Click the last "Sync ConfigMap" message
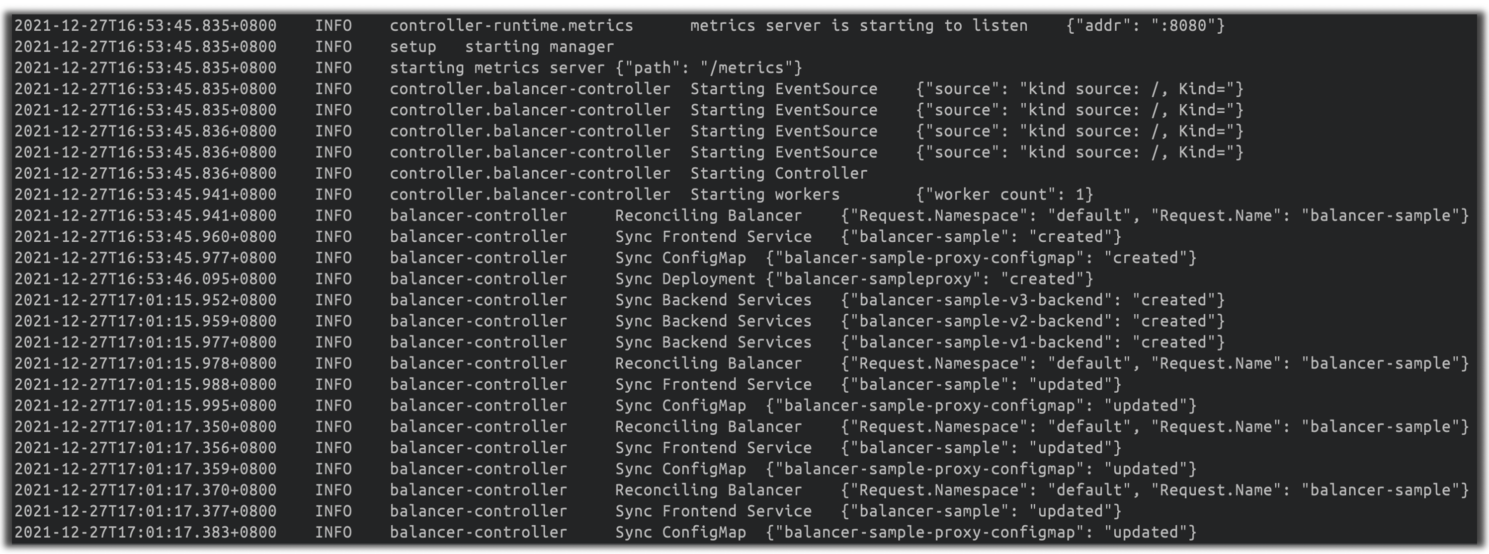Viewport: 1489px width, 554px height. [680, 533]
